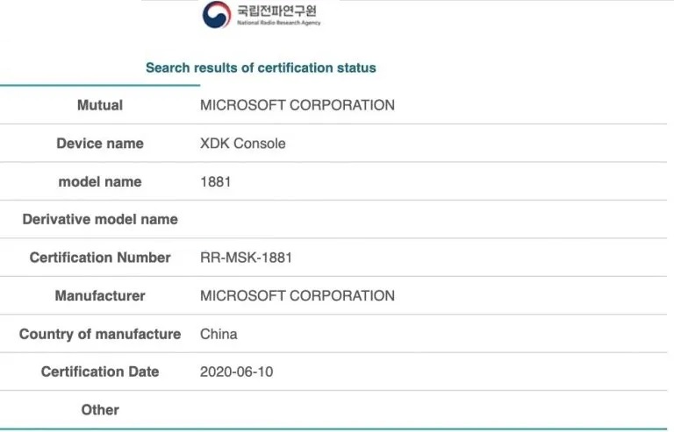This screenshot has height=432, width=674.
Task: Select MICROSOFT CORPORATION in Manufacturer row
Action: 298,295
